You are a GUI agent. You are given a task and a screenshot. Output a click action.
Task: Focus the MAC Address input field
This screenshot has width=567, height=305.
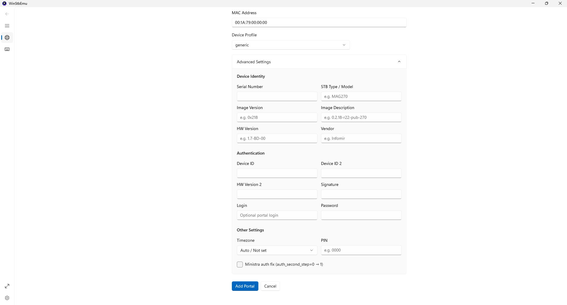(319, 22)
